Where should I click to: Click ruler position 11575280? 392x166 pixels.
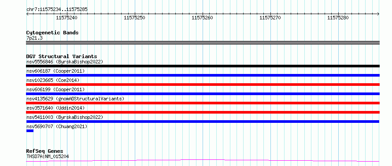338,18
